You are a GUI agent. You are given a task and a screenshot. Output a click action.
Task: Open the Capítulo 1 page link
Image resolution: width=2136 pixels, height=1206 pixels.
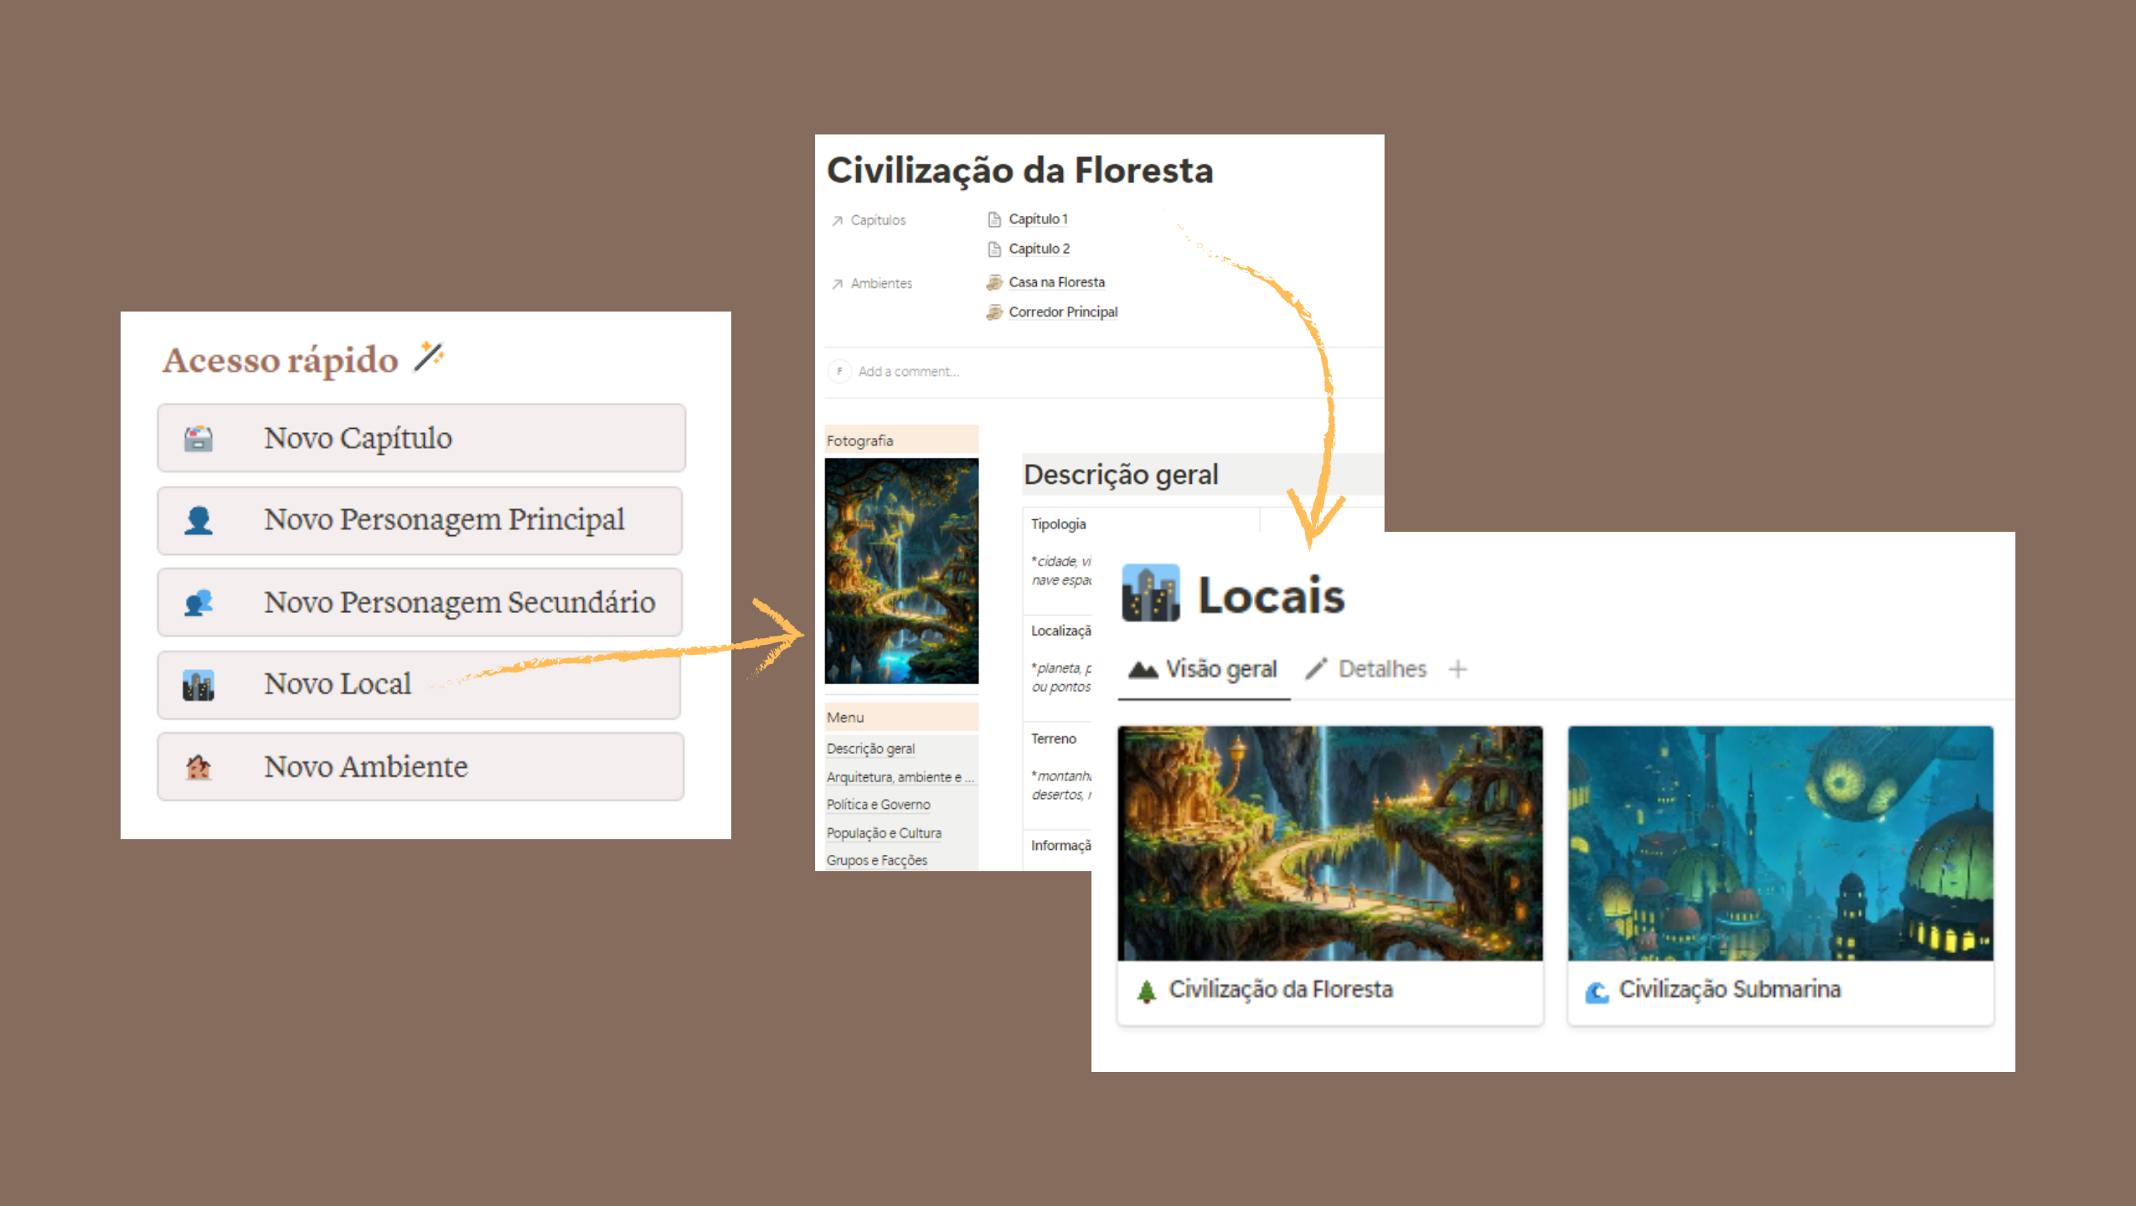[1037, 219]
